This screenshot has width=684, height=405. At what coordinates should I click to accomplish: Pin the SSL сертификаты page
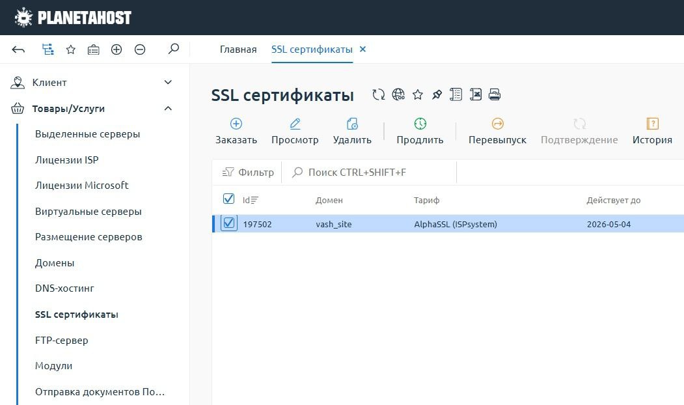tap(435, 94)
